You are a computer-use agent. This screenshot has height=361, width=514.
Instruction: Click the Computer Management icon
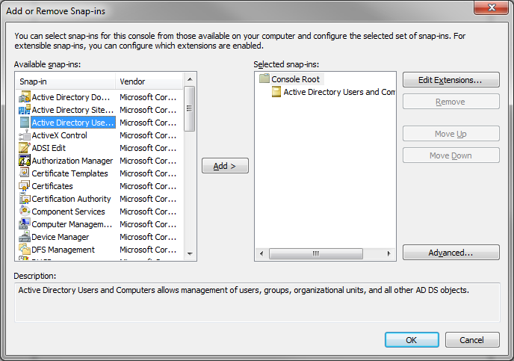(x=25, y=224)
